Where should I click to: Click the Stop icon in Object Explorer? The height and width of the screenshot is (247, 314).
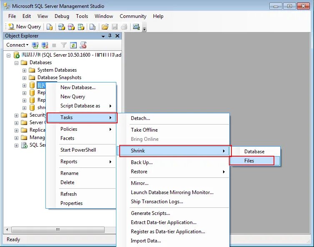point(54,45)
